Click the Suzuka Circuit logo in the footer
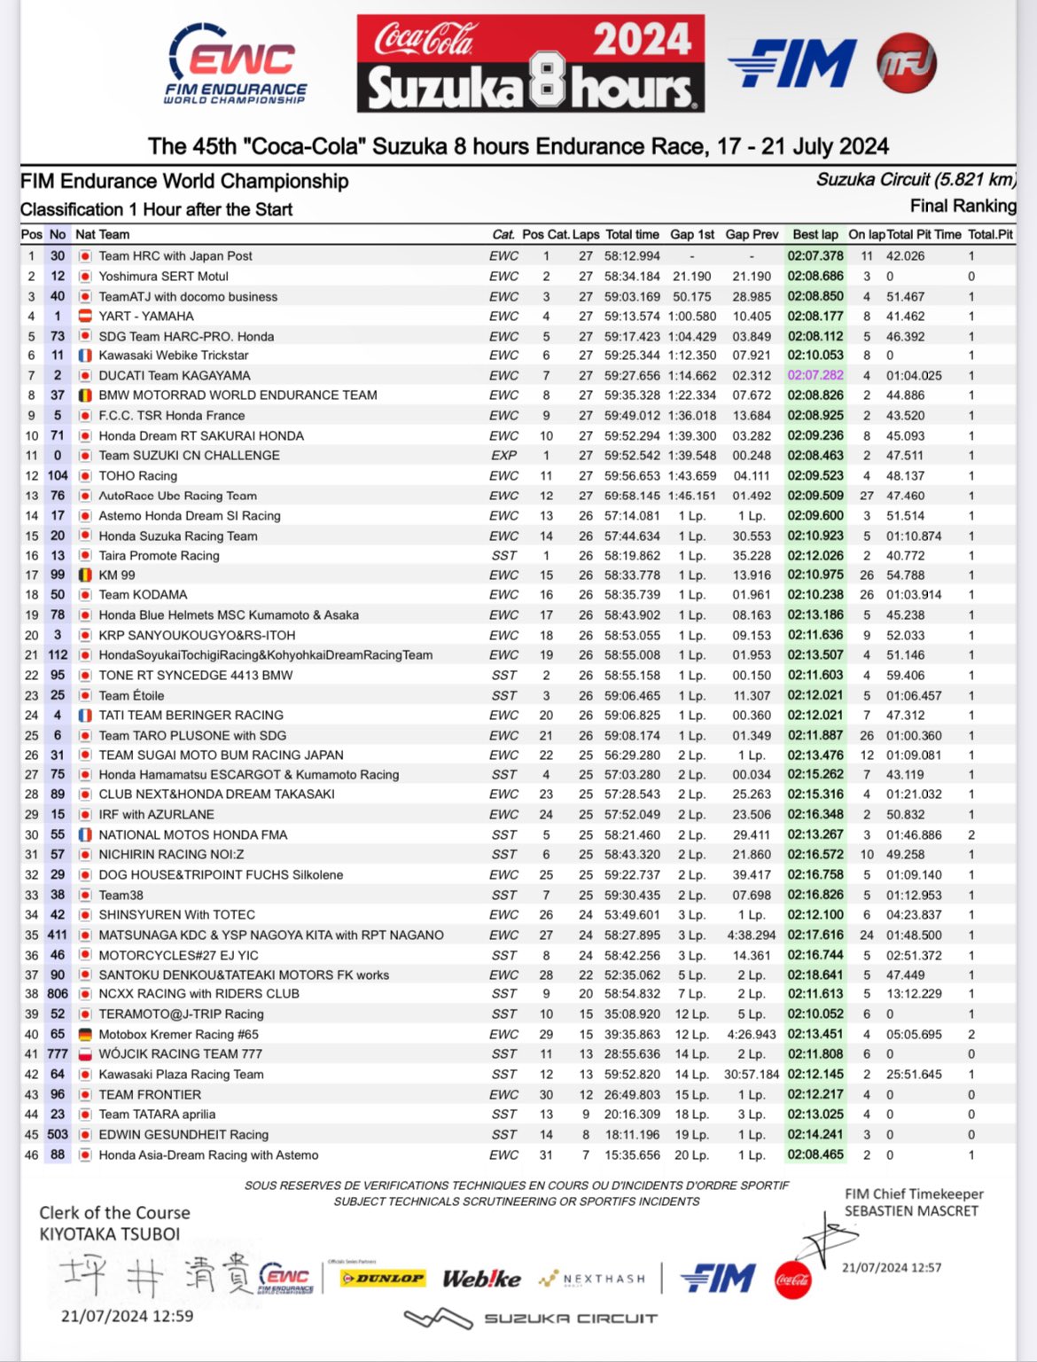 pos(530,1319)
